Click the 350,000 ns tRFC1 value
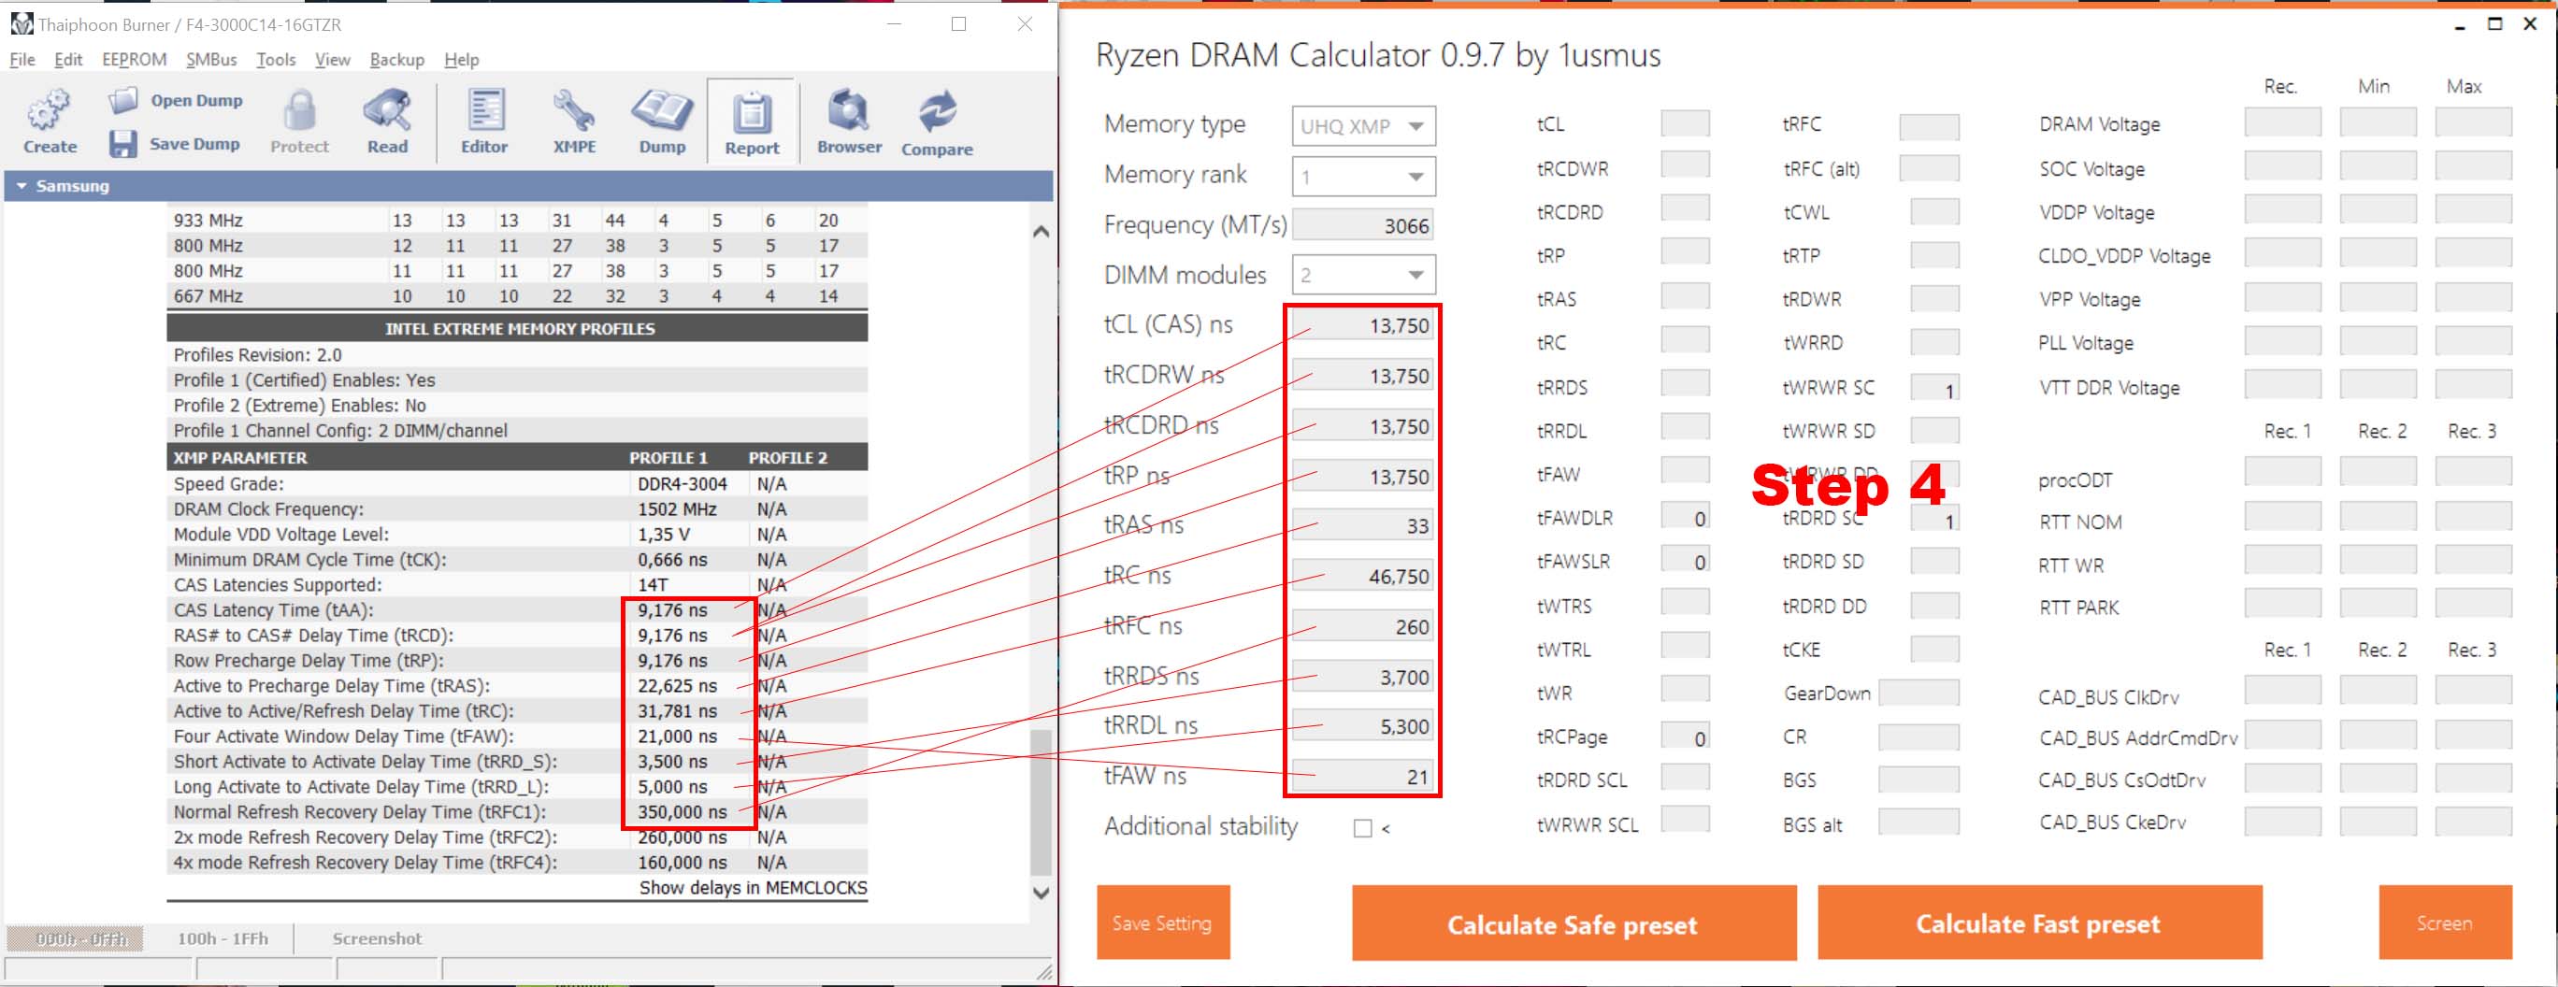The image size is (2558, 987). [x=683, y=812]
